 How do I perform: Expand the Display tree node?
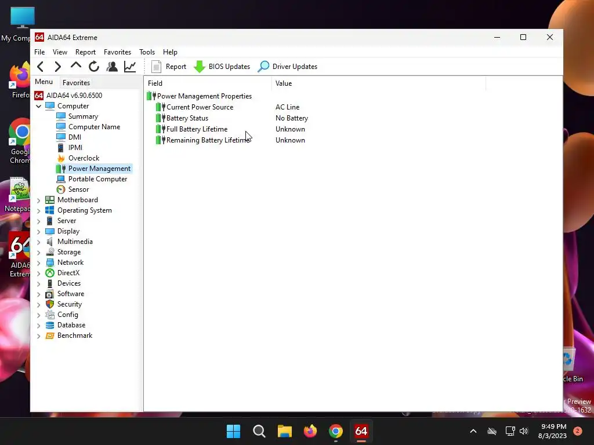[39, 232]
